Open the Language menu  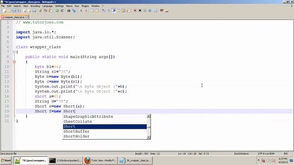pos(47,6)
